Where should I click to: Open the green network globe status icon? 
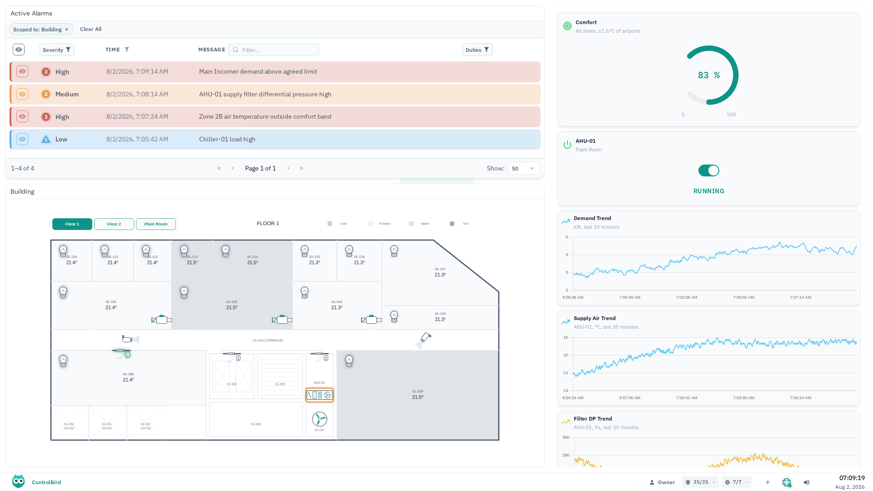click(x=787, y=482)
